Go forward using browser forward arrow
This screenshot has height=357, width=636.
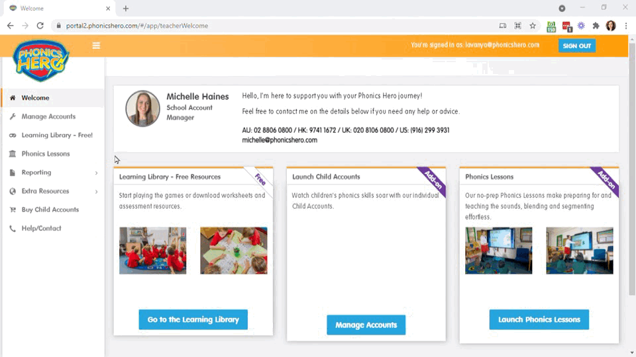click(x=25, y=26)
